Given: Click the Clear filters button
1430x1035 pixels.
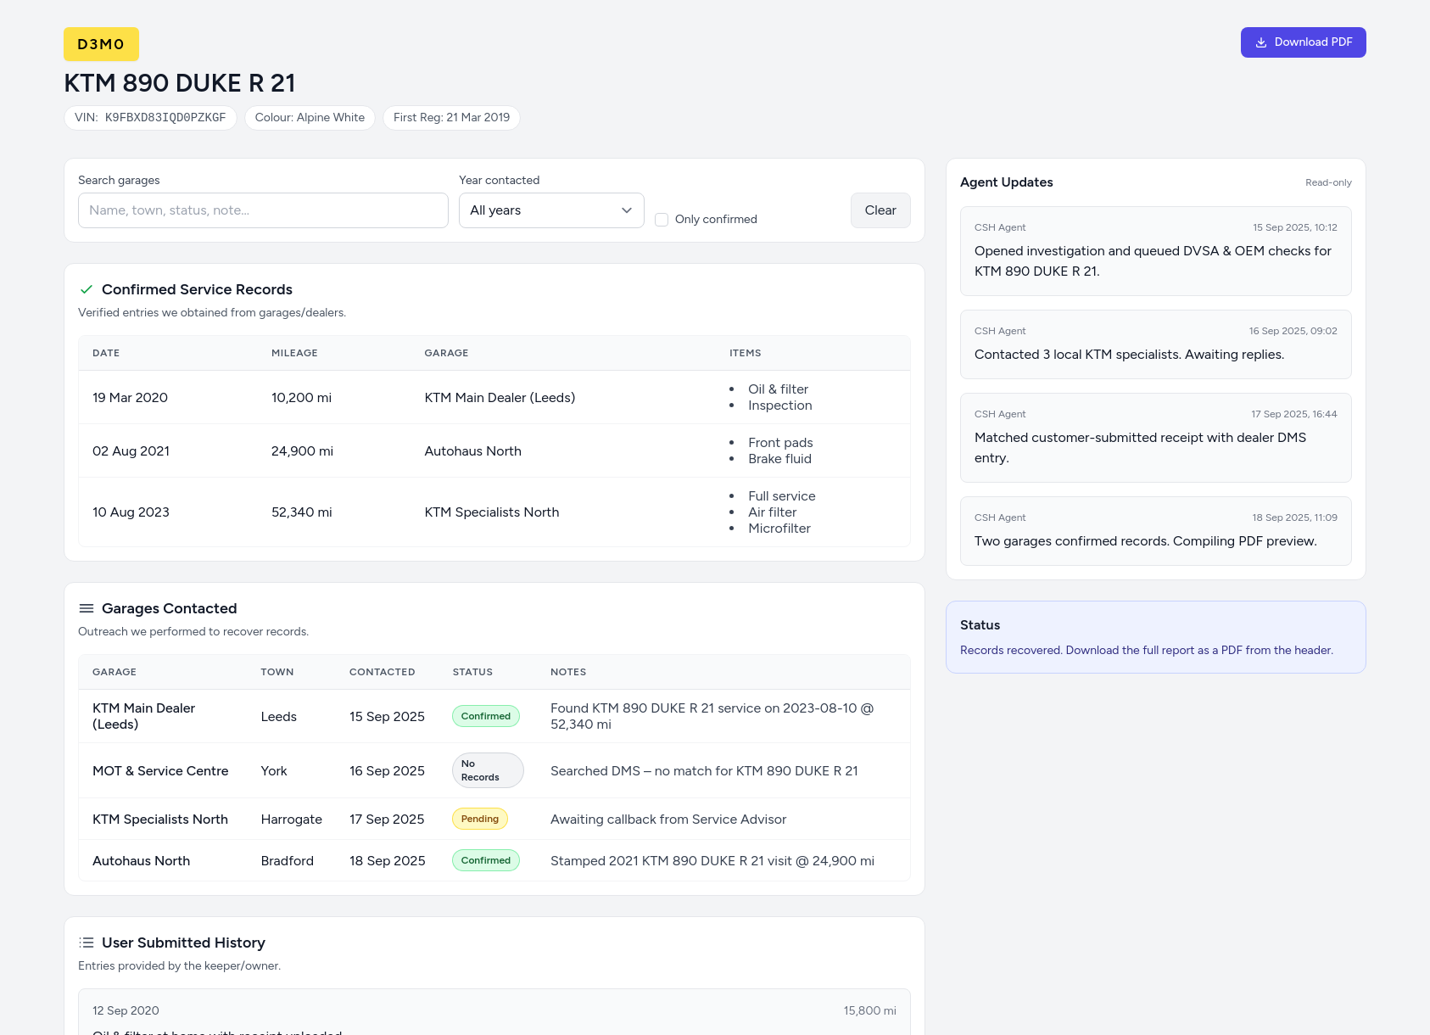Looking at the screenshot, I should coord(880,210).
